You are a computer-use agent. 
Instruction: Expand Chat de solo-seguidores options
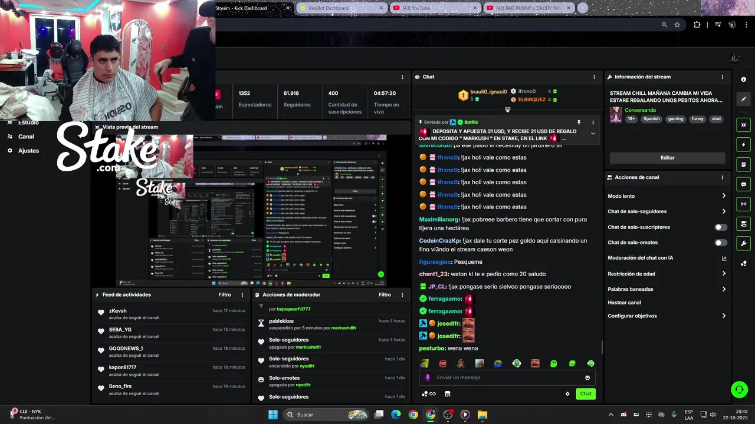point(724,211)
